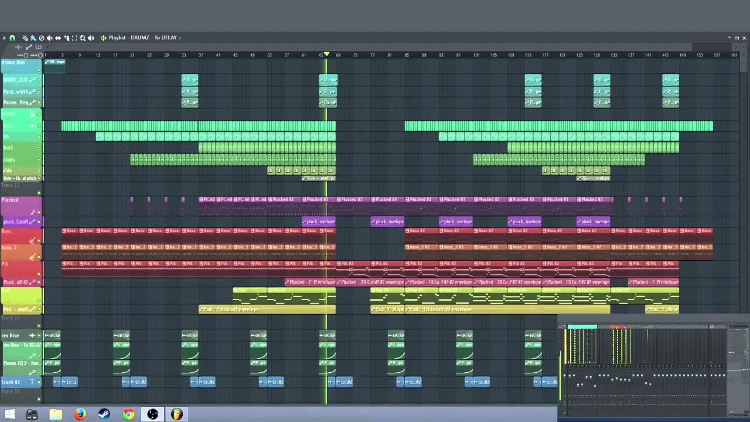Select the Draw pencil tool
The image size is (750, 422).
coord(25,38)
